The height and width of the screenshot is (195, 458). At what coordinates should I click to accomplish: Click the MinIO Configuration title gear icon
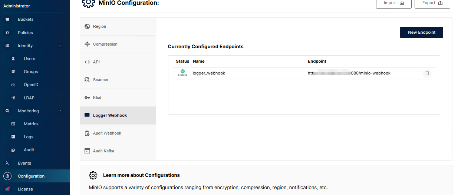point(88,3)
